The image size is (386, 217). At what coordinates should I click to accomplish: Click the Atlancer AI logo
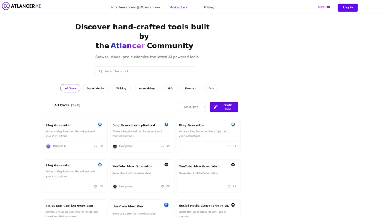[21, 6]
